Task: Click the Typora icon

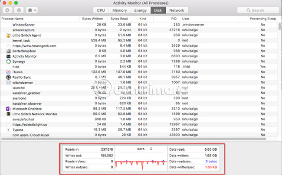Action: pos(8,130)
